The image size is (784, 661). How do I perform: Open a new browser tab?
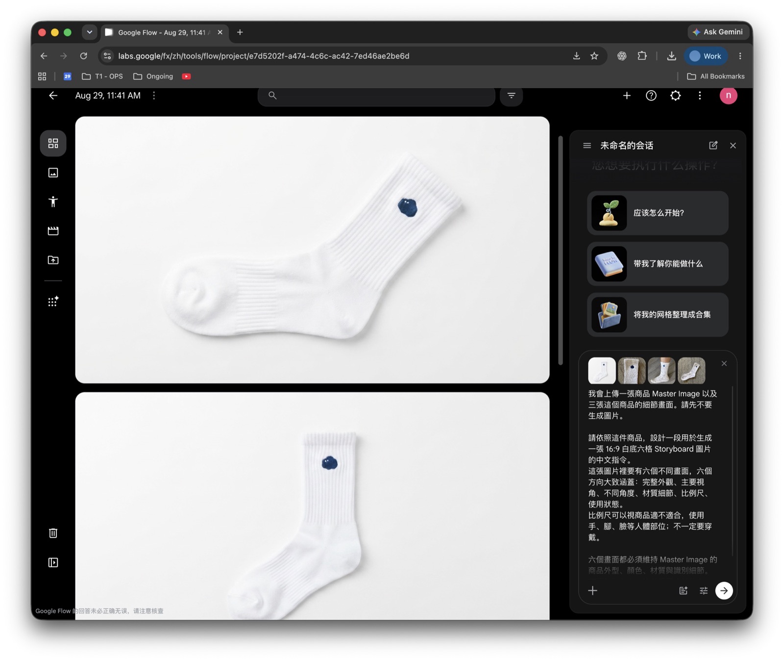[240, 32]
